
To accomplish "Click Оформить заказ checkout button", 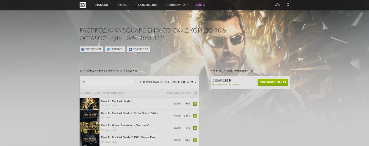I will [273, 82].
